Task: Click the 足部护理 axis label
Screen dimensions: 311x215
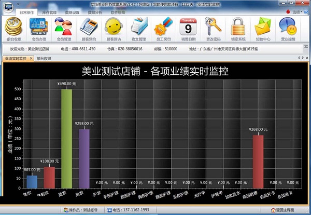Action: point(180,195)
